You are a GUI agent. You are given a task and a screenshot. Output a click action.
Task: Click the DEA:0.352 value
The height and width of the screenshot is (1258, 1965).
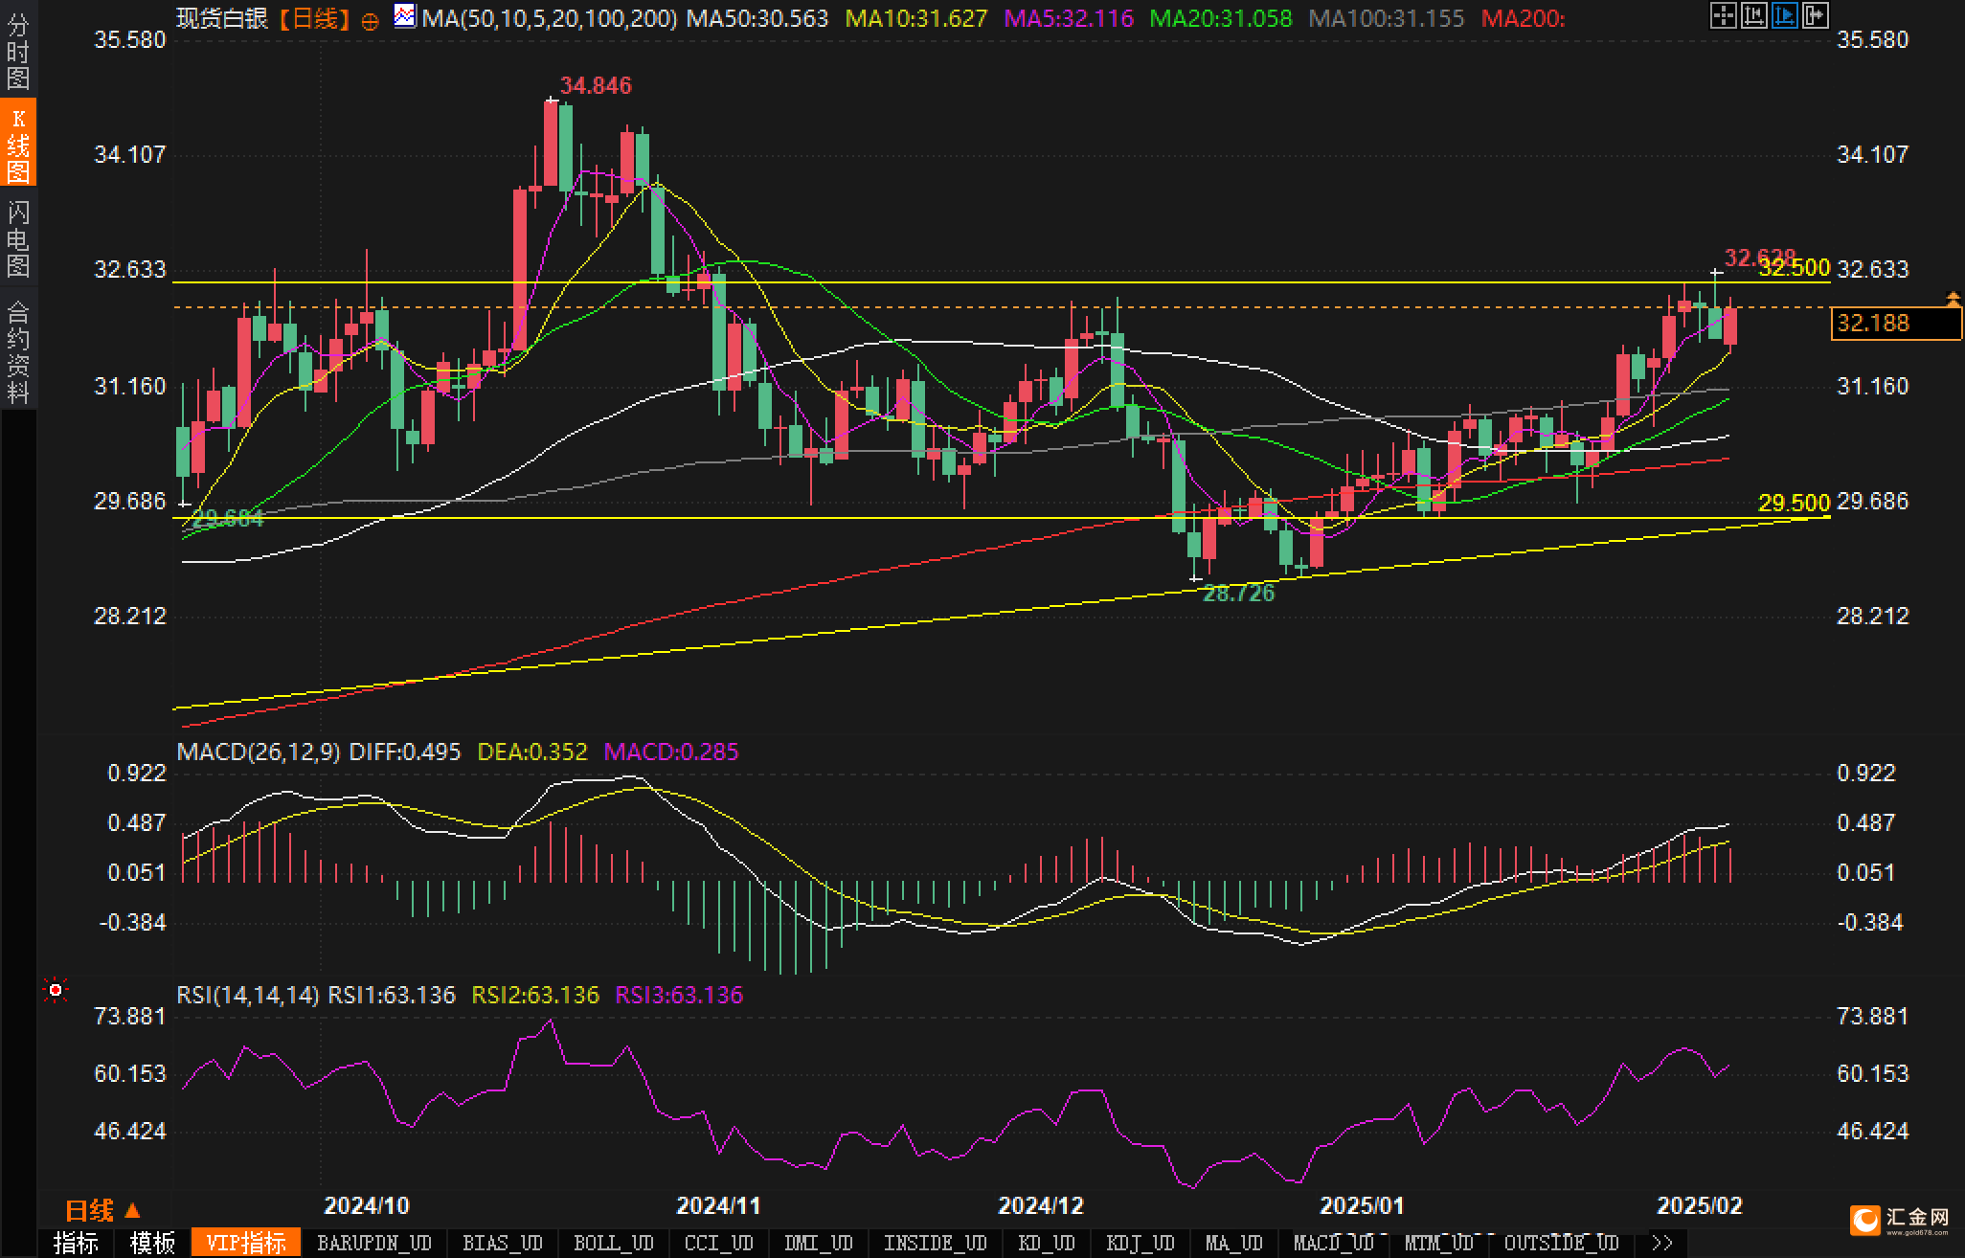coord(532,752)
